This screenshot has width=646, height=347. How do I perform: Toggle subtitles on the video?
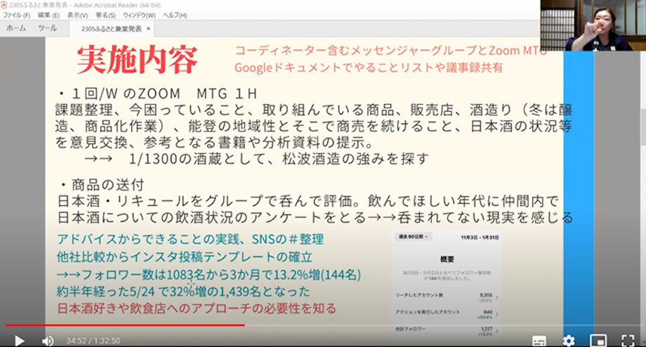click(539, 341)
